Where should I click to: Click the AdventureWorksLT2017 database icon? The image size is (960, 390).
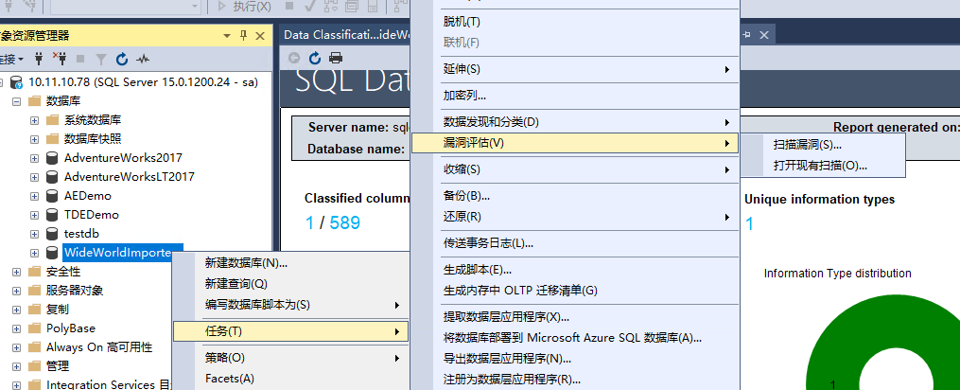pyautogui.click(x=52, y=177)
